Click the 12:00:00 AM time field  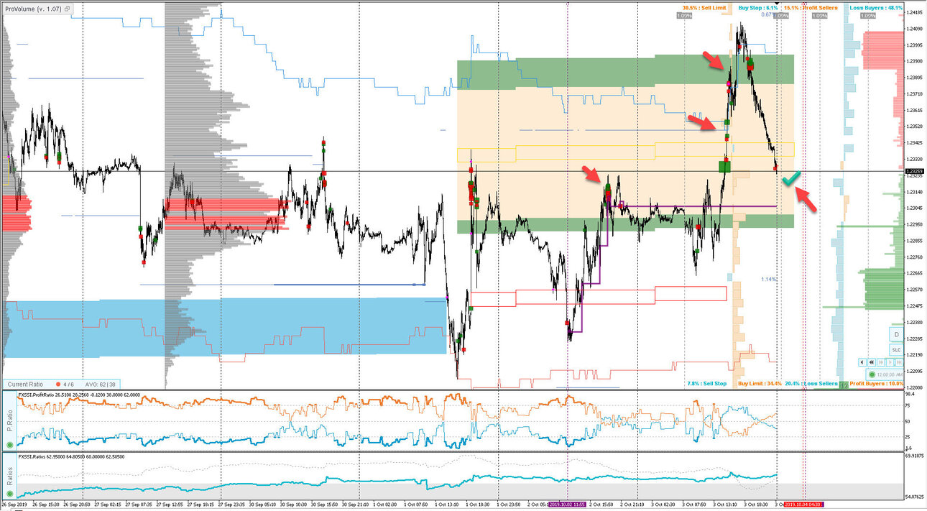pos(890,374)
